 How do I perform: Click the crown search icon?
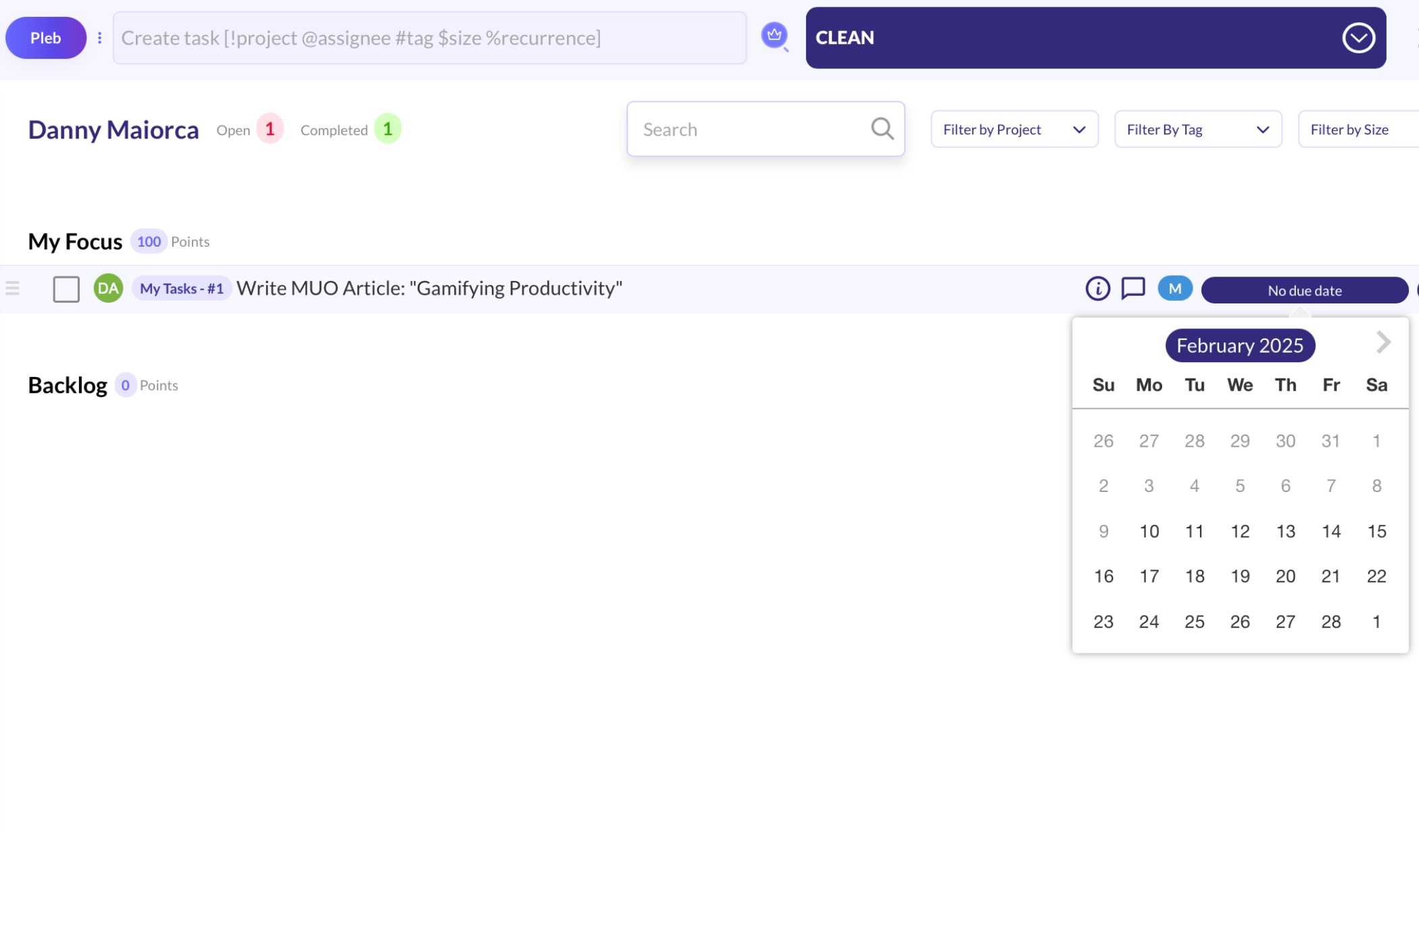774,36
